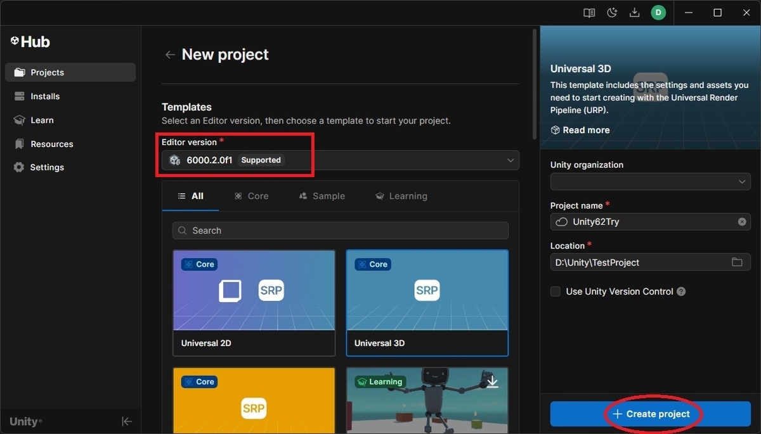
Task: Navigate to the Installs section
Action: click(x=44, y=96)
